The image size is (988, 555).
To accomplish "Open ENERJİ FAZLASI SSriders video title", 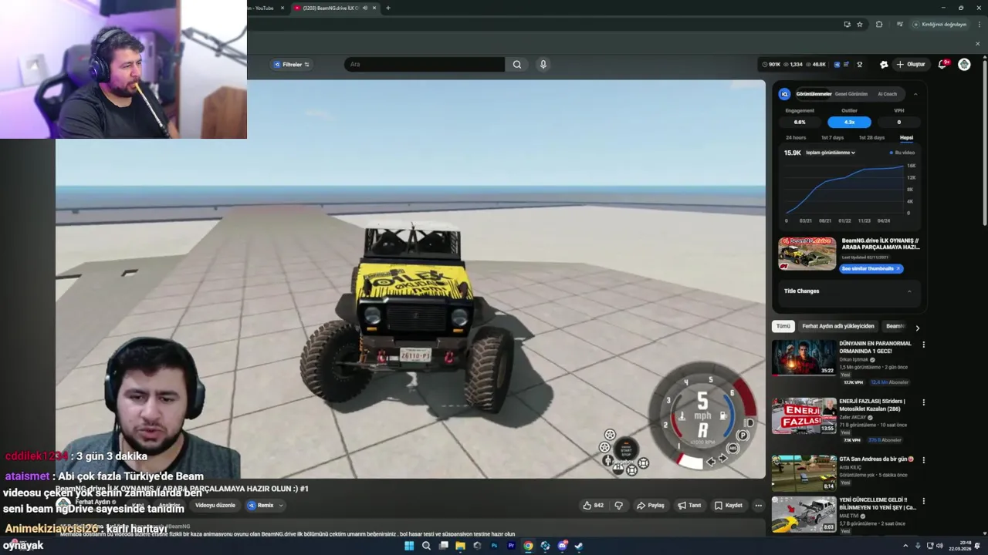I will click(872, 405).
